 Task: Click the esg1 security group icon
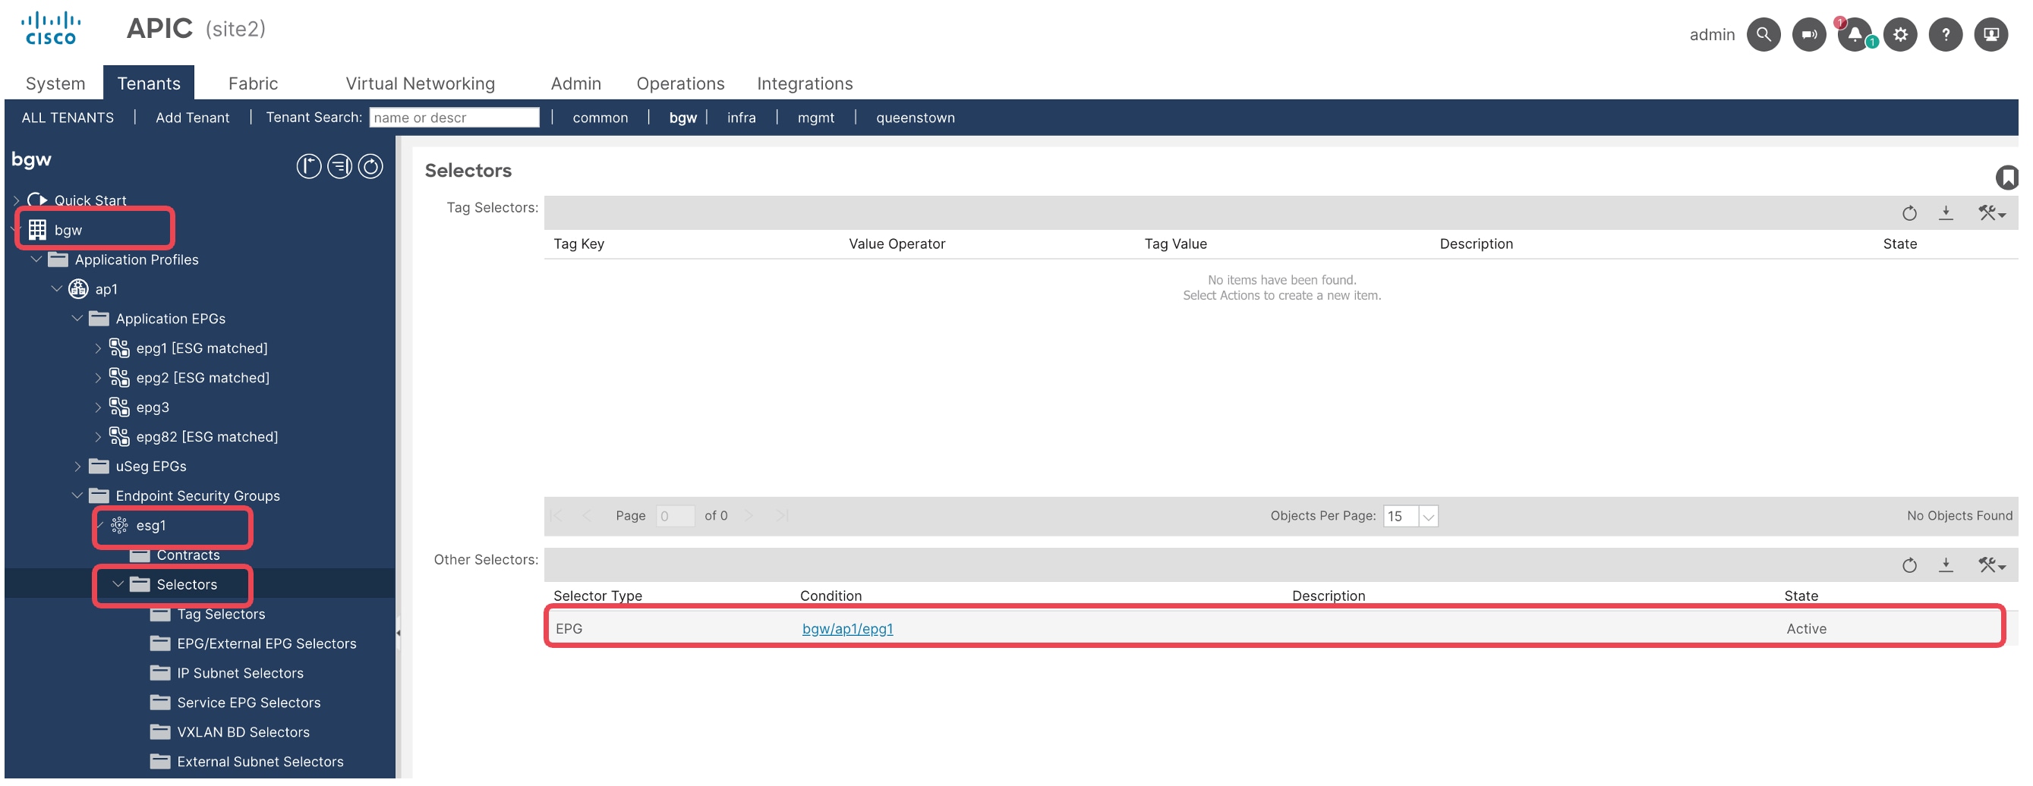pos(119,526)
